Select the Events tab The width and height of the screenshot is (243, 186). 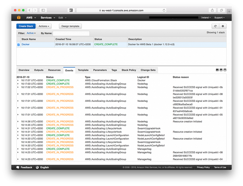[69, 70]
